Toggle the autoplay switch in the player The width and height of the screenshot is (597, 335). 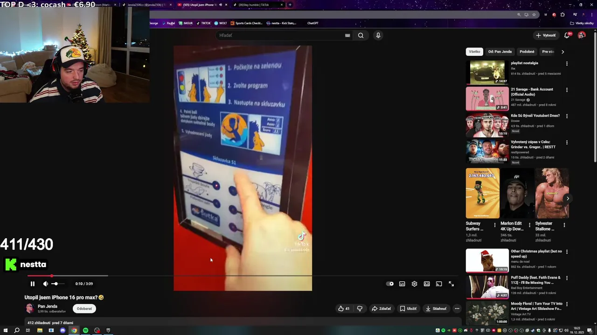(x=390, y=284)
